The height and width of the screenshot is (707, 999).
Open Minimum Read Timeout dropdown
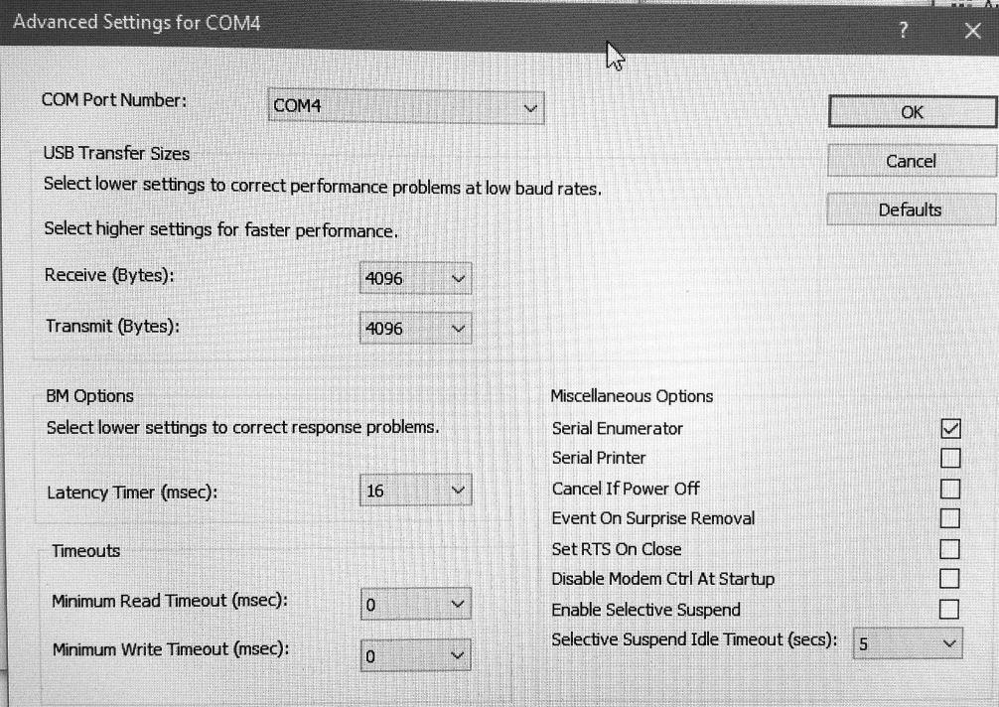click(416, 604)
